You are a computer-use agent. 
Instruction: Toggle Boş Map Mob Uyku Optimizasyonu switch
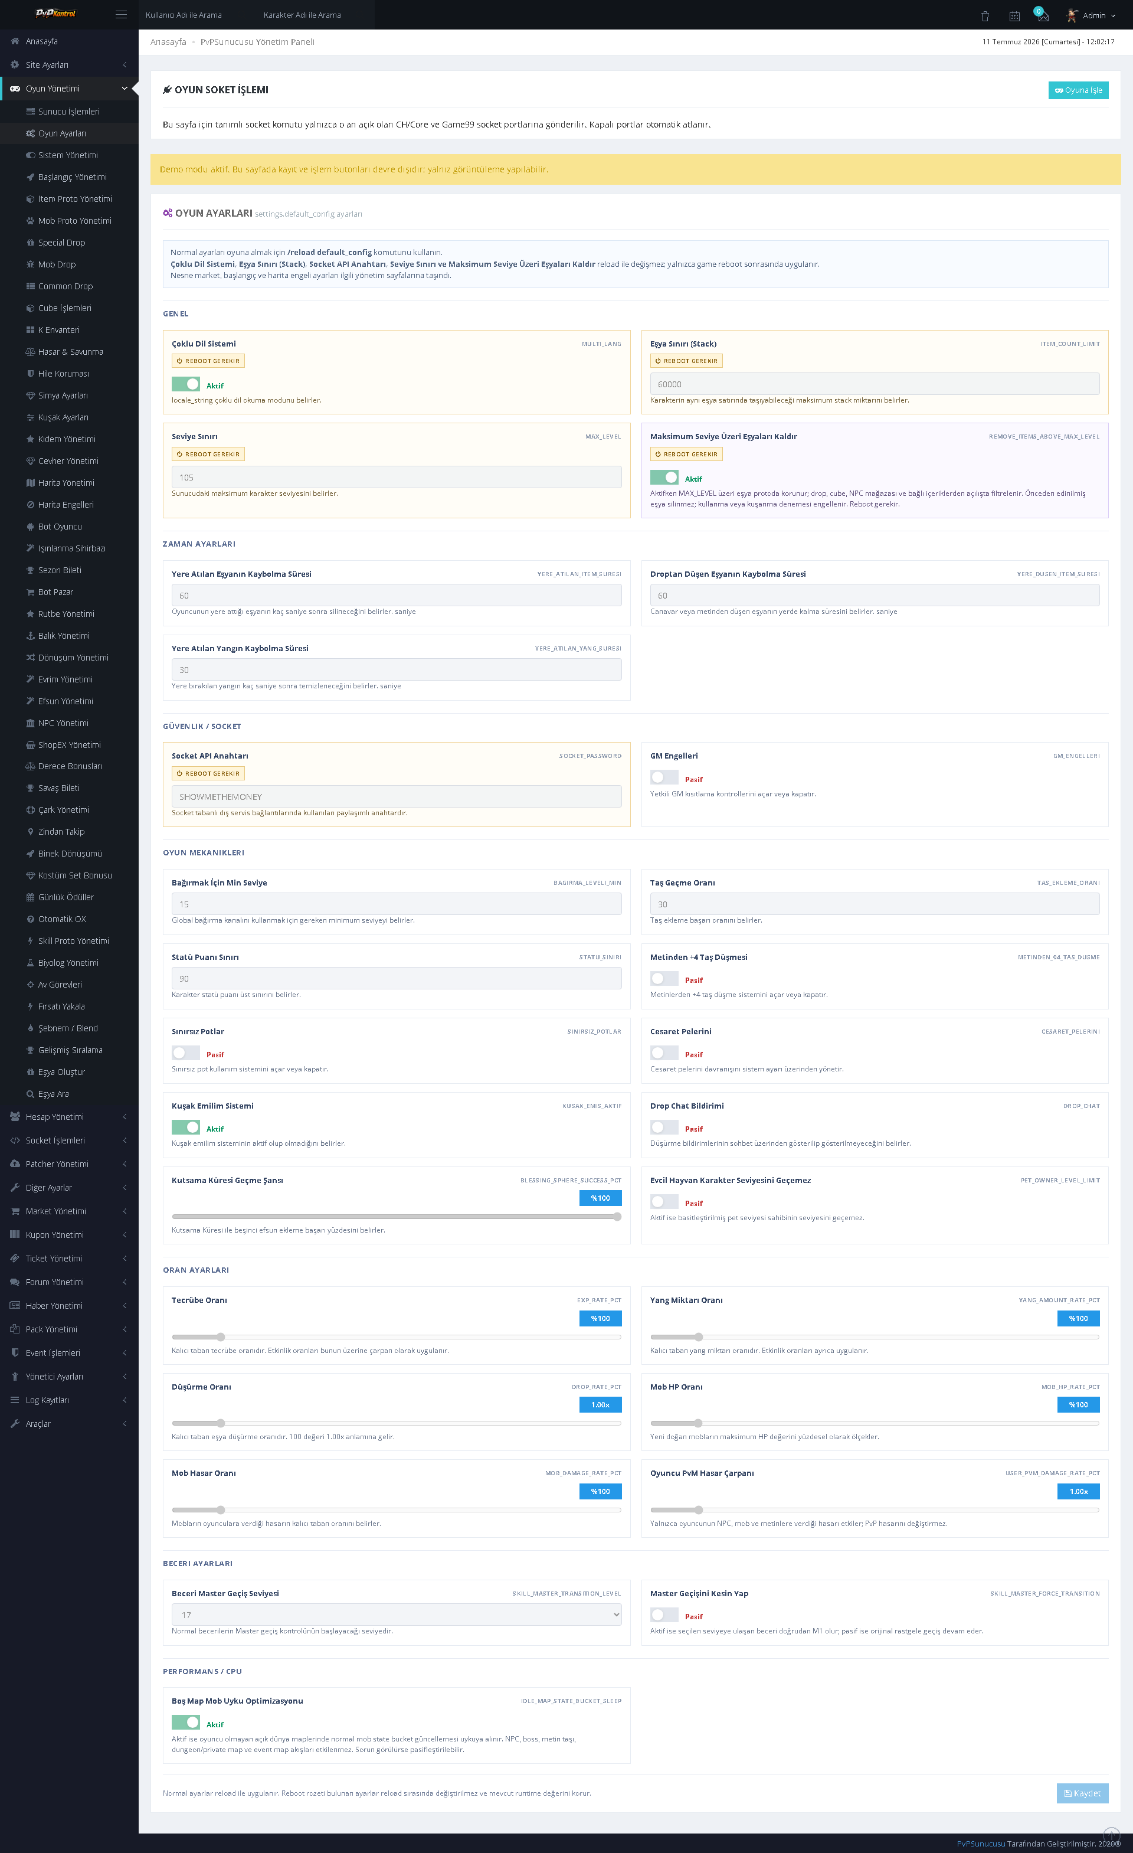point(186,1723)
